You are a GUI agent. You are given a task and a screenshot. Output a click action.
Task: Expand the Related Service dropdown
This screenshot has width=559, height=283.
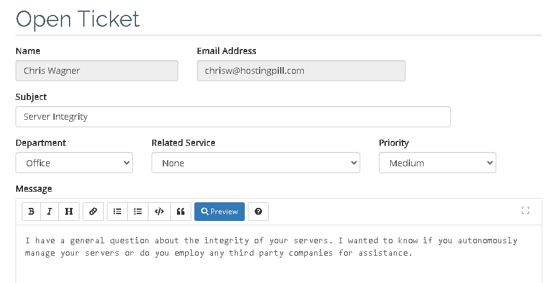[256, 163]
